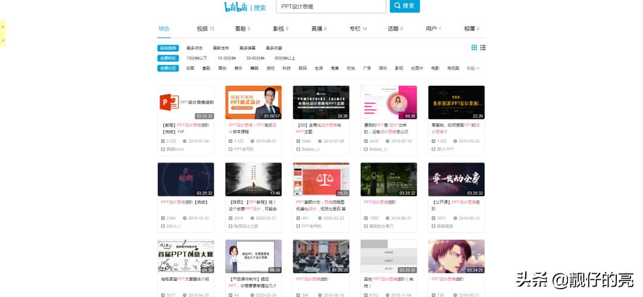643x297 pixels.
Task: Filter videos to 60分钟以上
Action: tap(285, 58)
